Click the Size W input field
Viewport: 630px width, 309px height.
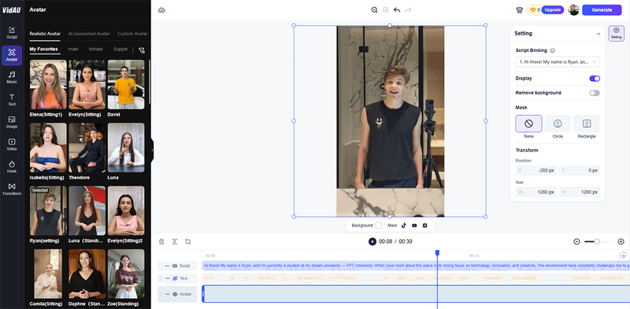coord(536,192)
